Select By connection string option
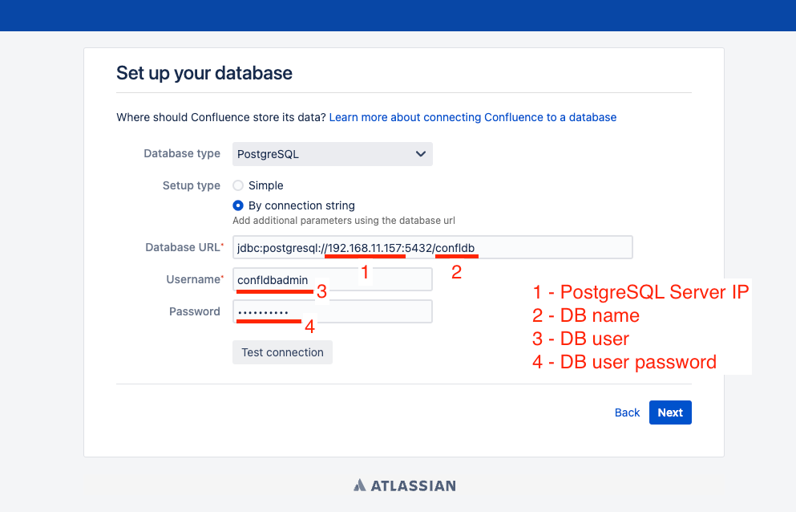Viewport: 796px width, 512px height. point(237,205)
